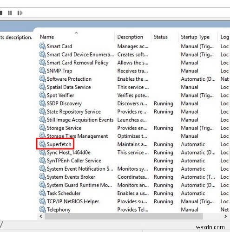Select the Smart Card service name

(59, 46)
